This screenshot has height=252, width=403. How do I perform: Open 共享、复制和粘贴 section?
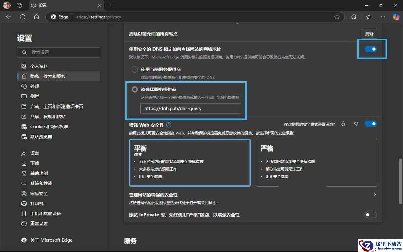(59, 117)
